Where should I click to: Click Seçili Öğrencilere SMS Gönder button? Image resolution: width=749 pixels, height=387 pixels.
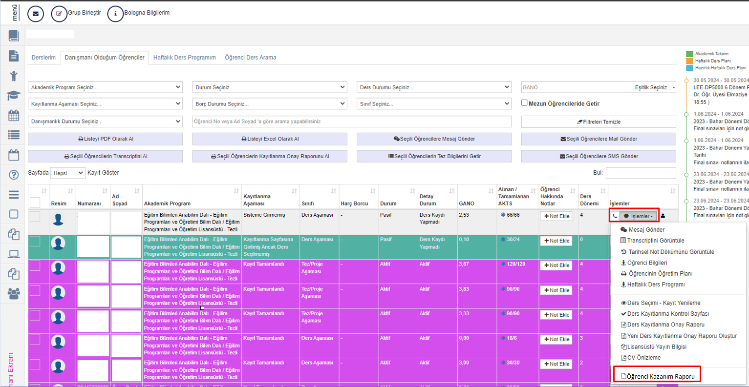[x=599, y=157]
